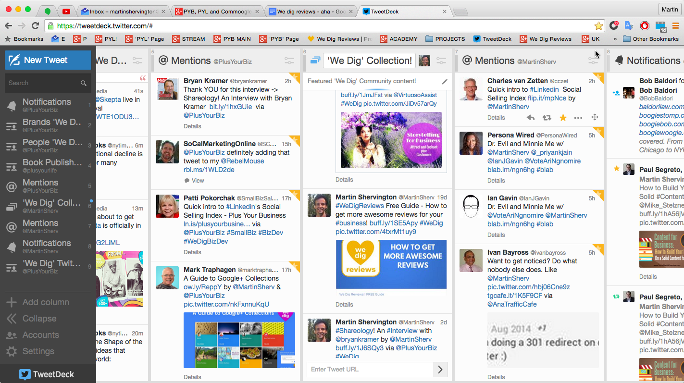Open Chrome menu hamburger icon
Viewport: 684px width, 383px height.
(x=675, y=26)
